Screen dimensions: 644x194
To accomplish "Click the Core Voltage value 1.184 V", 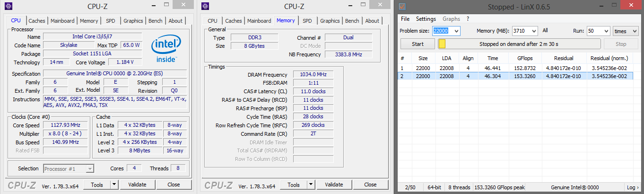I will (125, 62).
